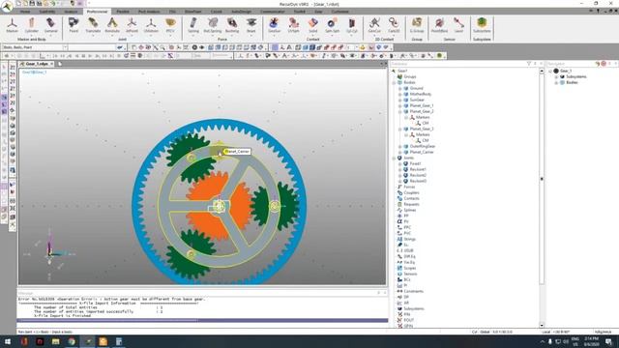Image resolution: width=619 pixels, height=348 pixels.
Task: Click the Database scrollbar down arrow
Action: (542, 325)
